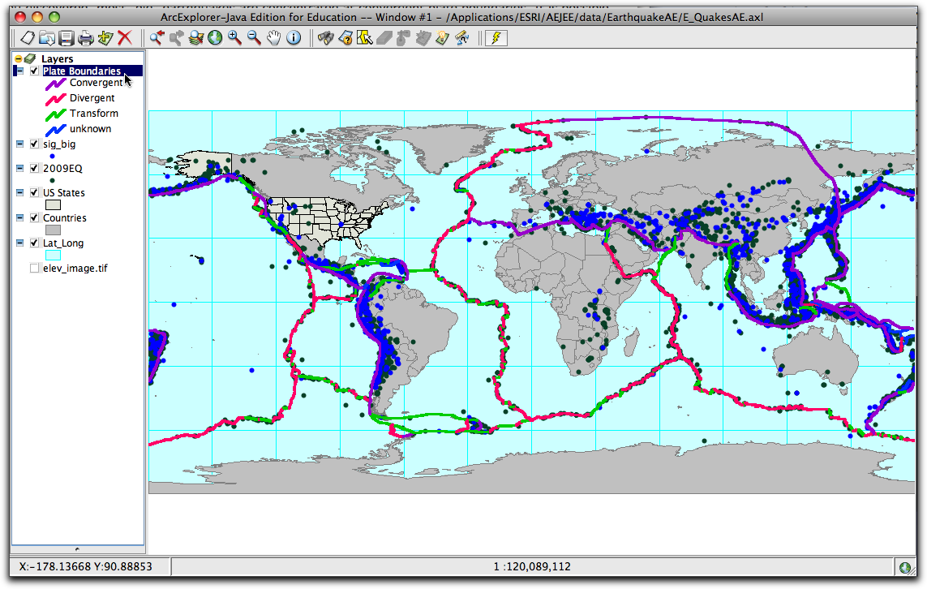Enable the elev_image.tif layer
This screenshot has height=589, width=927.
[x=34, y=267]
